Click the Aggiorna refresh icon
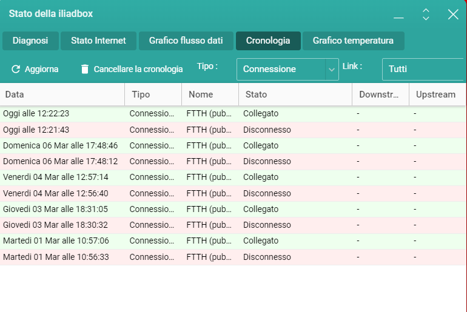 (x=16, y=69)
